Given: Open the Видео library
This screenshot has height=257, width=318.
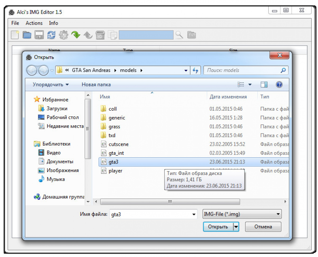Looking at the screenshot, I should (x=49, y=153).
